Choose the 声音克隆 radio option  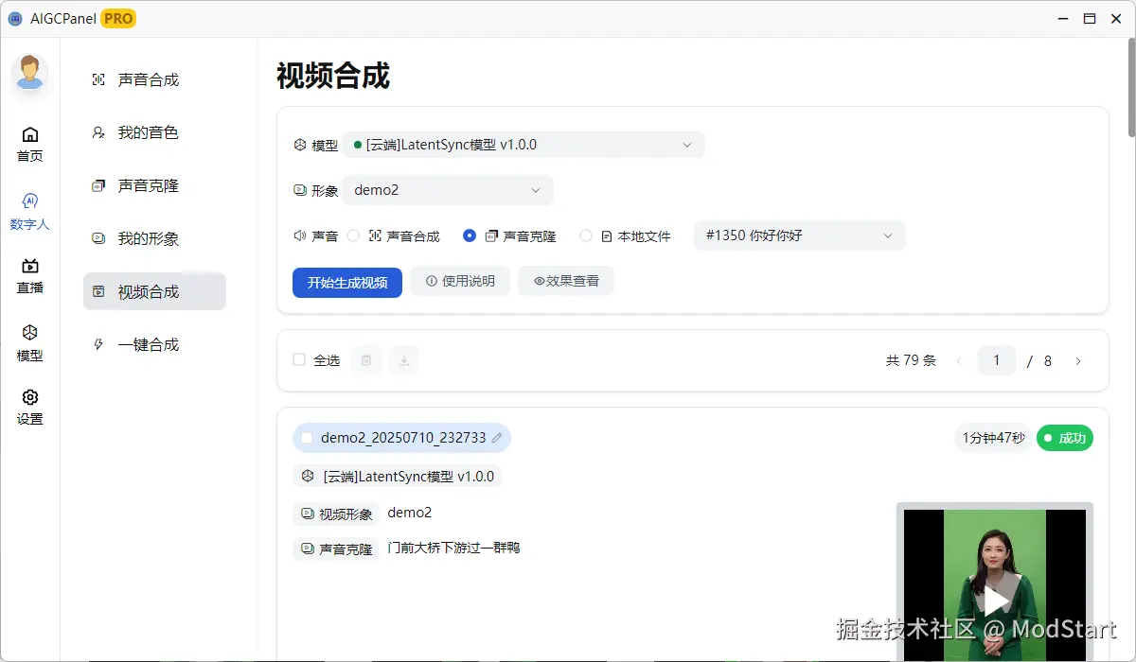pyautogui.click(x=470, y=235)
